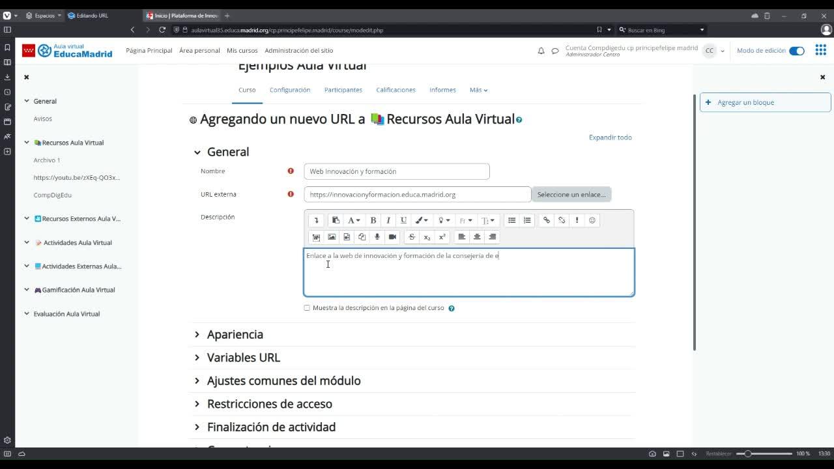This screenshot has height=469, width=834.
Task: Collapse the editor toolbar rows toggle
Action: click(317, 220)
